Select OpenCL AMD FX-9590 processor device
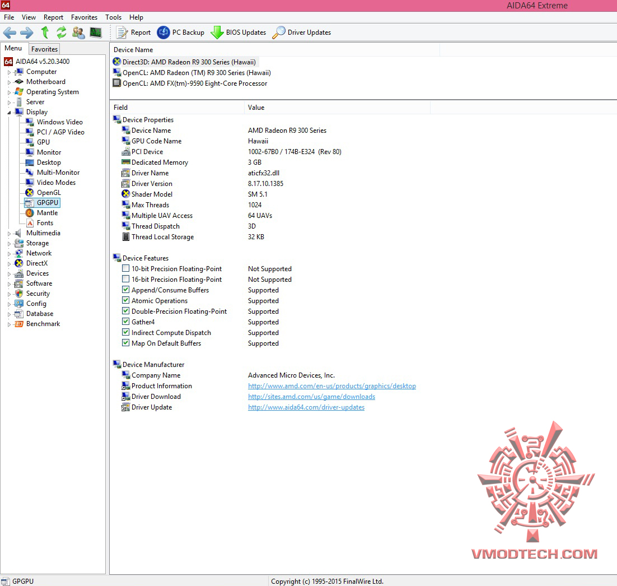Viewport: 617px width, 586px height. coord(195,83)
